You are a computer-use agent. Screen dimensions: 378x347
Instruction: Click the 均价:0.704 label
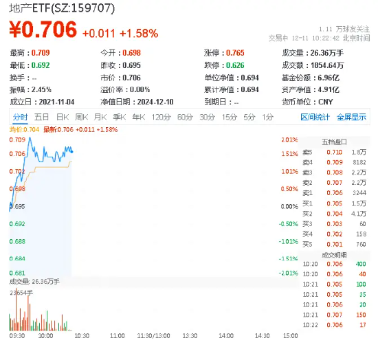coord(24,130)
